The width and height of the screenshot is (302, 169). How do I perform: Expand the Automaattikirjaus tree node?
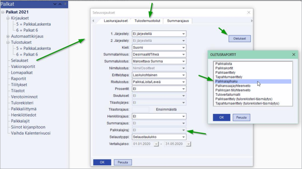[8, 36]
